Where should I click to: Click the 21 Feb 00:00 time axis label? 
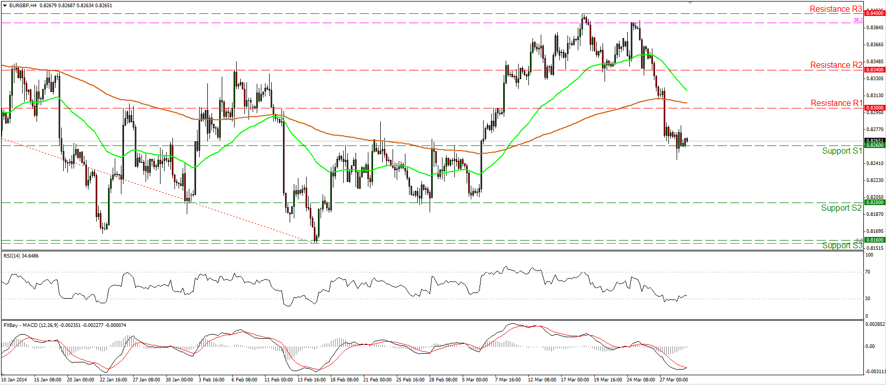click(x=377, y=380)
